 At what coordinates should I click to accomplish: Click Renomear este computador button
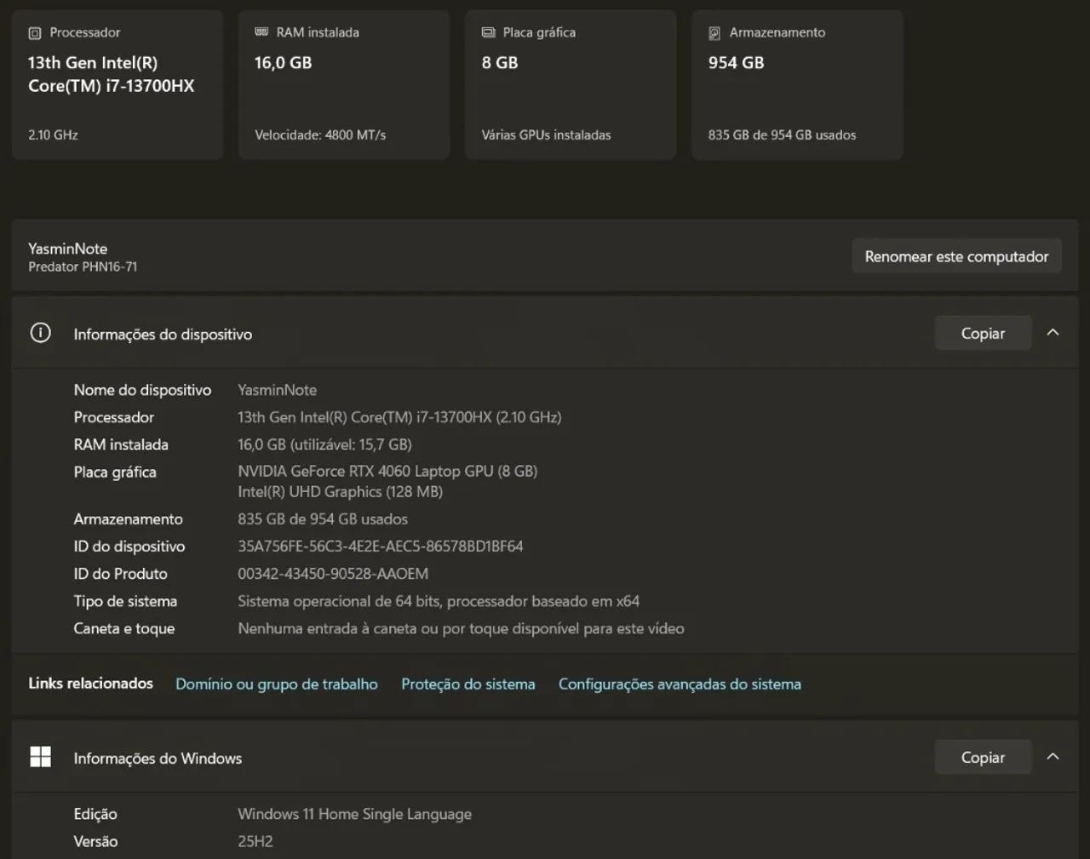[x=956, y=256]
